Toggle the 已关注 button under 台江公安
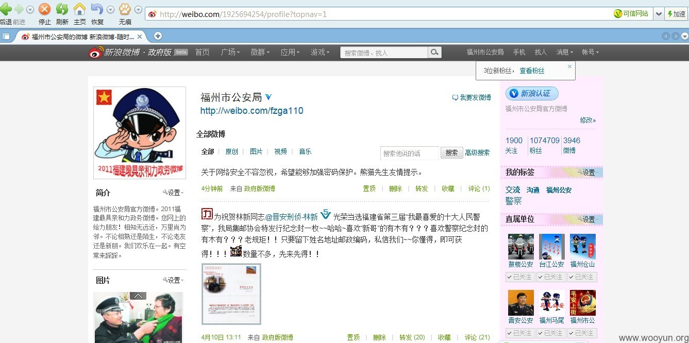 [551, 277]
